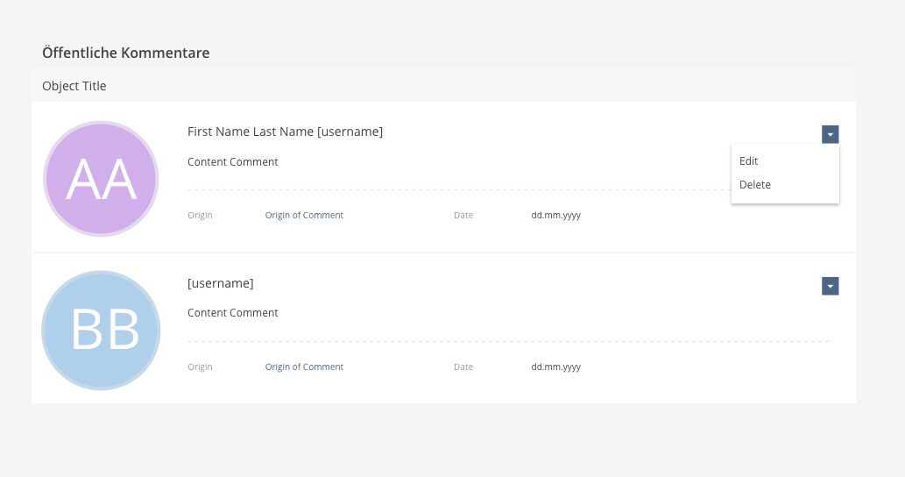Click the Origin label in second comment
This screenshot has width=905, height=477.
tap(200, 367)
